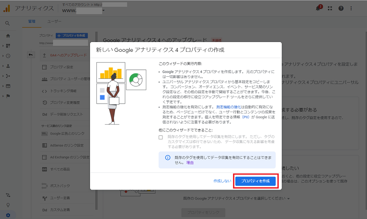Open the Google apps grid icon

coord(330,8)
